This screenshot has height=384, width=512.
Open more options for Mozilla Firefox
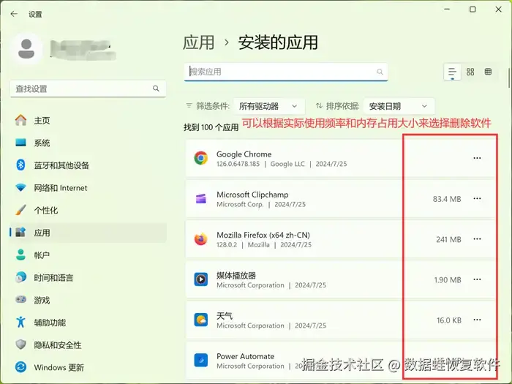pyautogui.click(x=477, y=239)
